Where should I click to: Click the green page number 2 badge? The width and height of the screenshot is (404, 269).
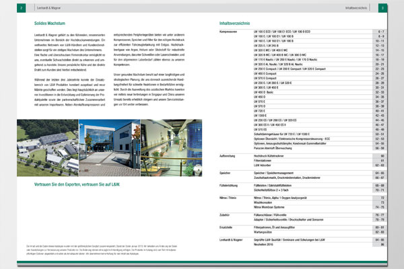pos(22,9)
